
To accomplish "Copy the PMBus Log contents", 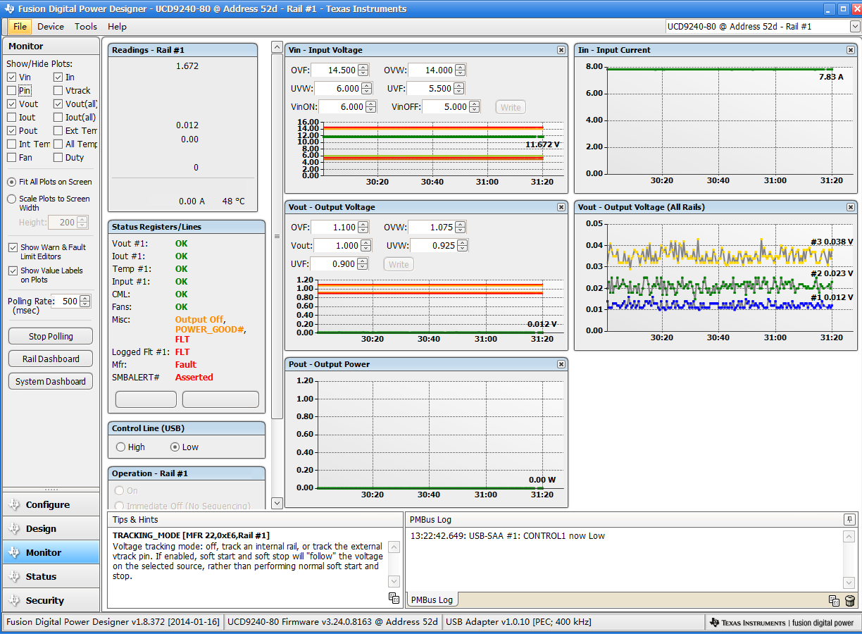I will pyautogui.click(x=834, y=601).
